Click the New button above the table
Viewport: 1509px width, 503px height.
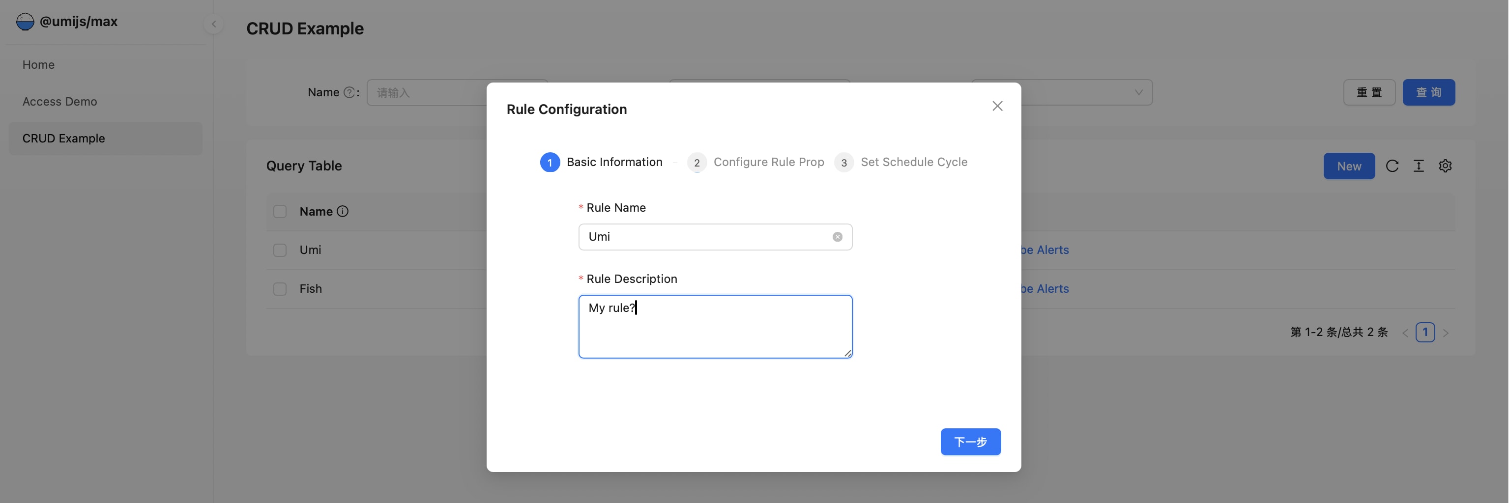pyautogui.click(x=1349, y=166)
